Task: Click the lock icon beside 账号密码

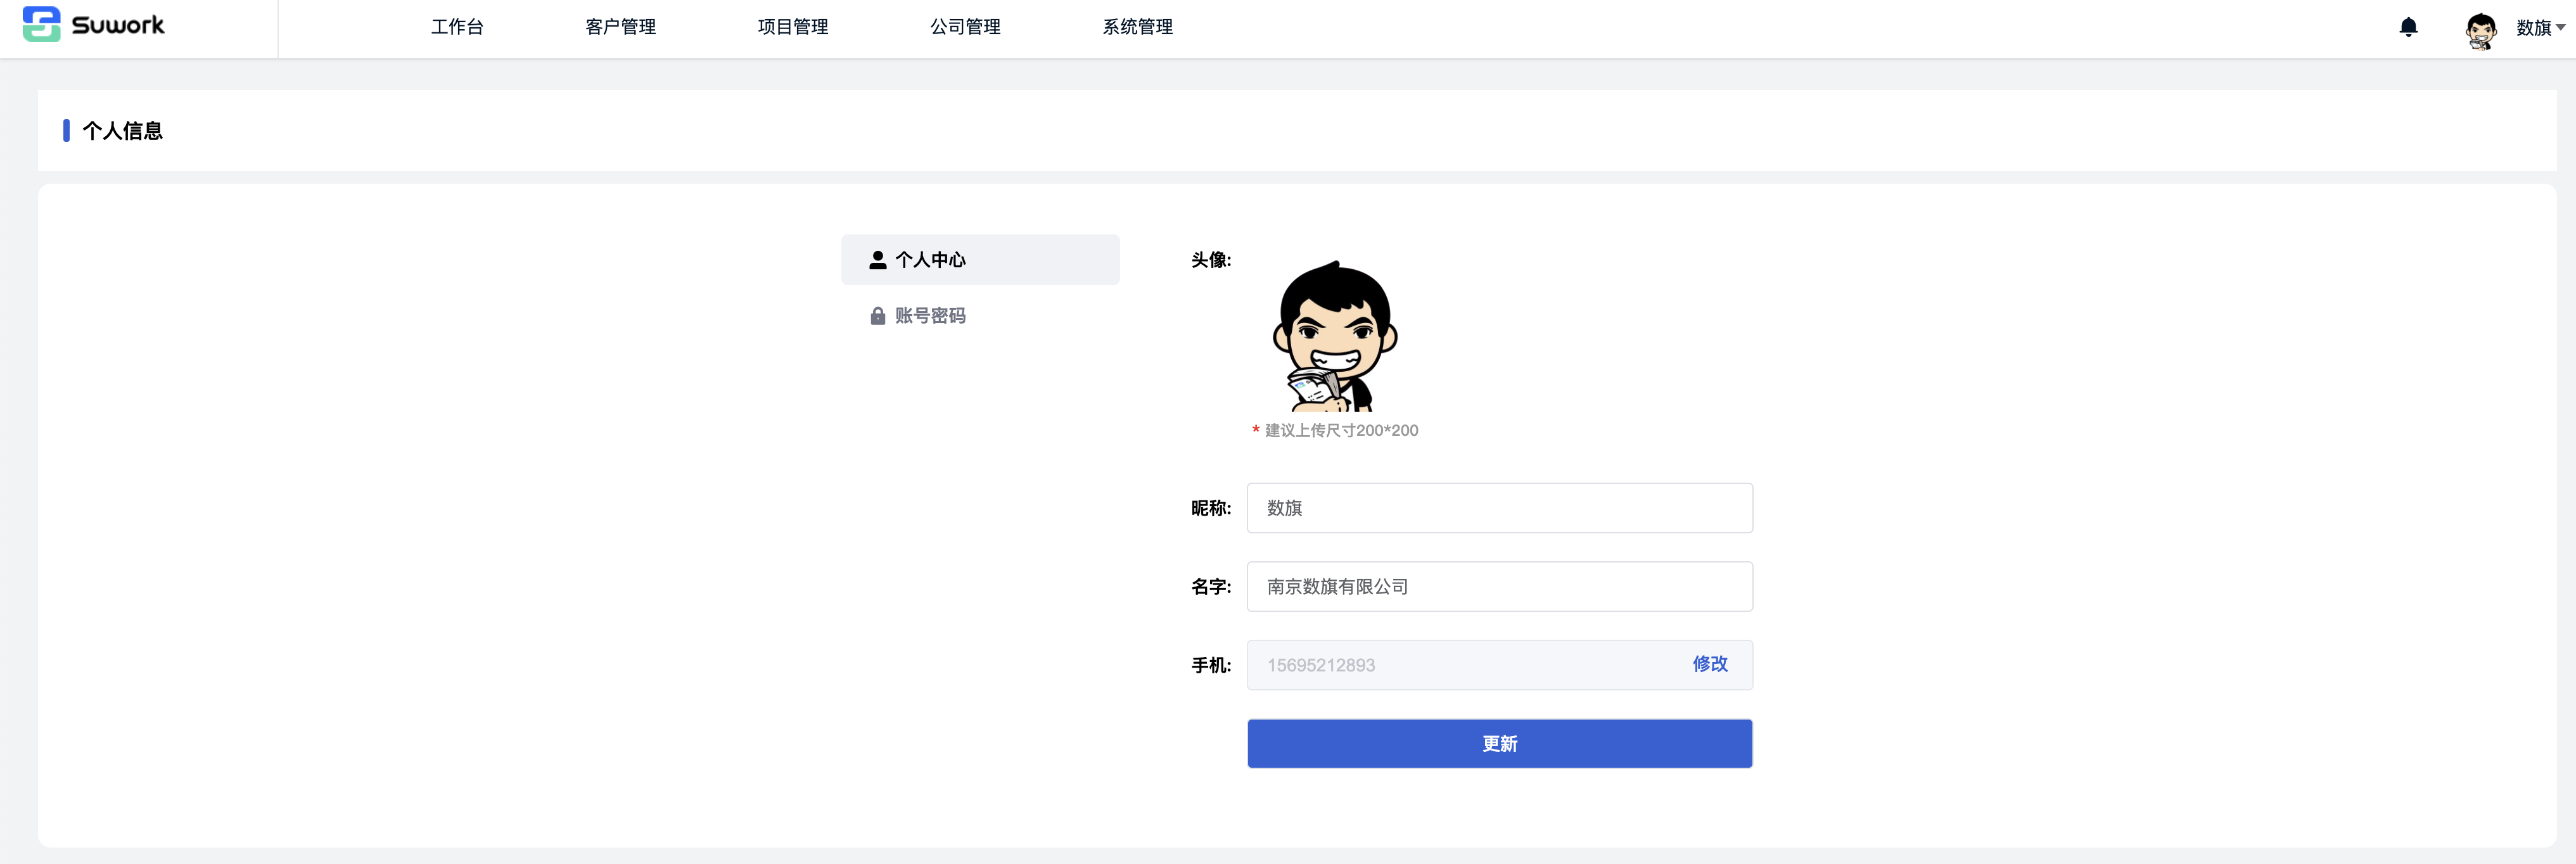Action: (x=878, y=316)
